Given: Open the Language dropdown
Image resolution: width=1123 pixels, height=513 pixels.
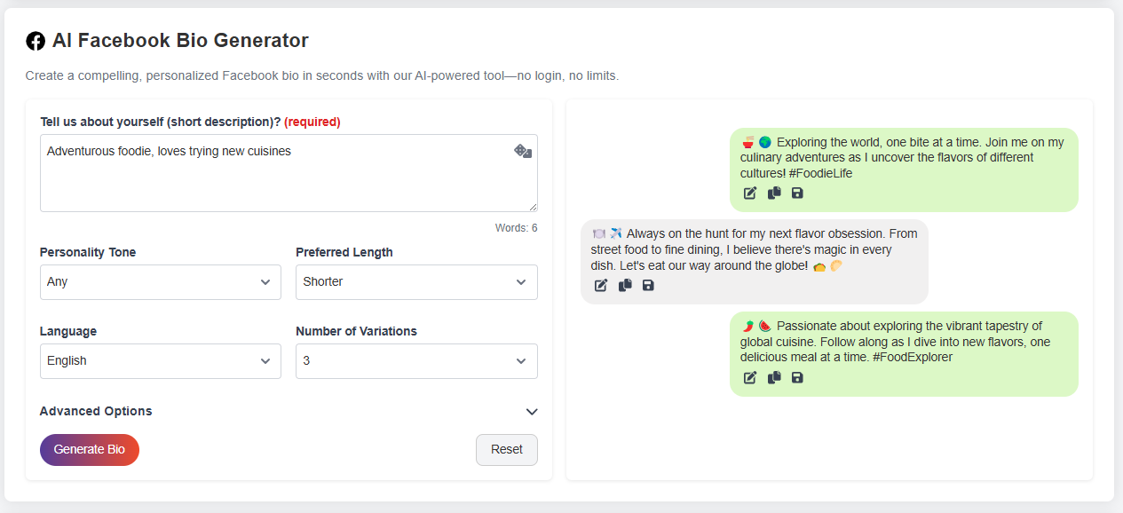Looking at the screenshot, I should pyautogui.click(x=161, y=361).
